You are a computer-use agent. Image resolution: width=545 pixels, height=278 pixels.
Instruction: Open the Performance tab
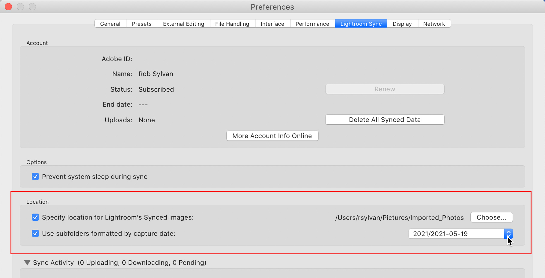coord(312,24)
